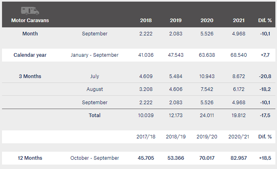
Task: Click the 2019 column header
Action: pos(176,21)
